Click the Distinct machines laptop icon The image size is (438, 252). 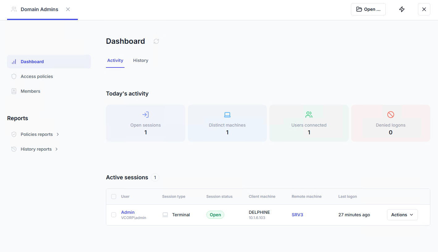pyautogui.click(x=227, y=115)
